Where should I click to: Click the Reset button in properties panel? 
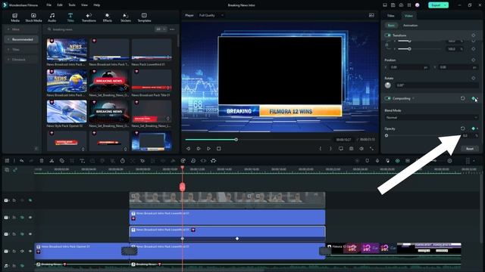tap(470, 149)
